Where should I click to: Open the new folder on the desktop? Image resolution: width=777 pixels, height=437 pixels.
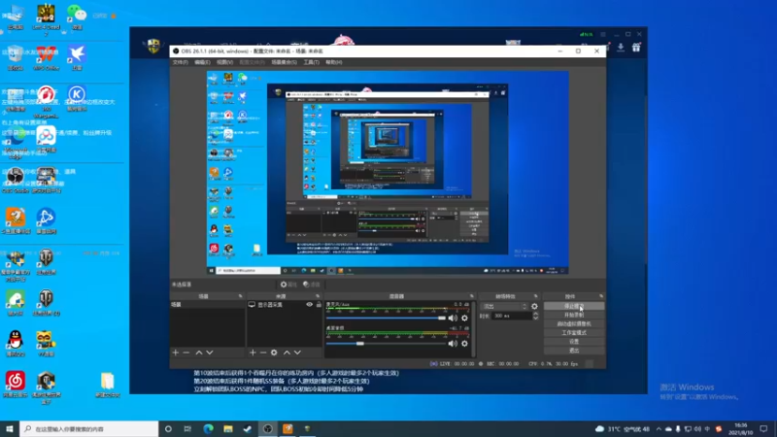click(x=108, y=384)
